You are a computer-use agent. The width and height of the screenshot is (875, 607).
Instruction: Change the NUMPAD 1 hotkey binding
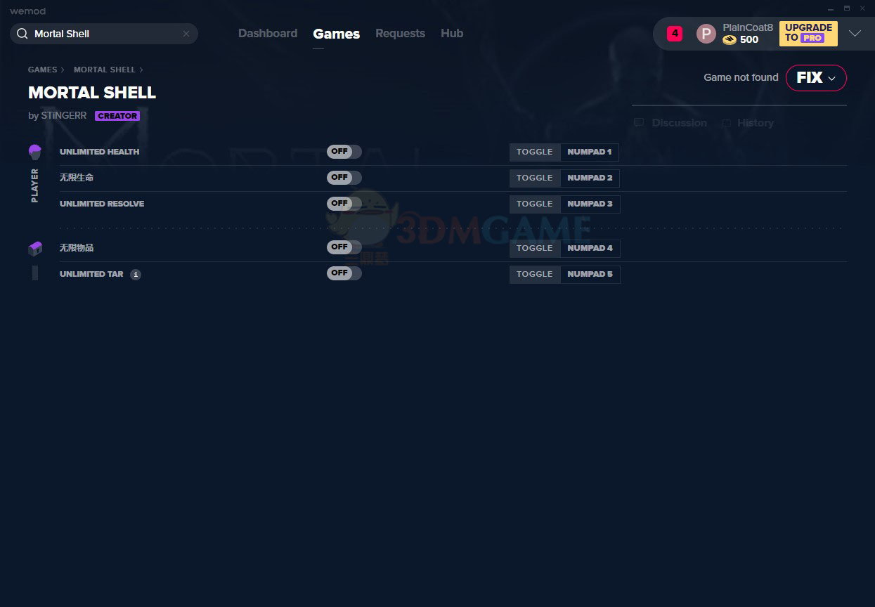(x=589, y=152)
